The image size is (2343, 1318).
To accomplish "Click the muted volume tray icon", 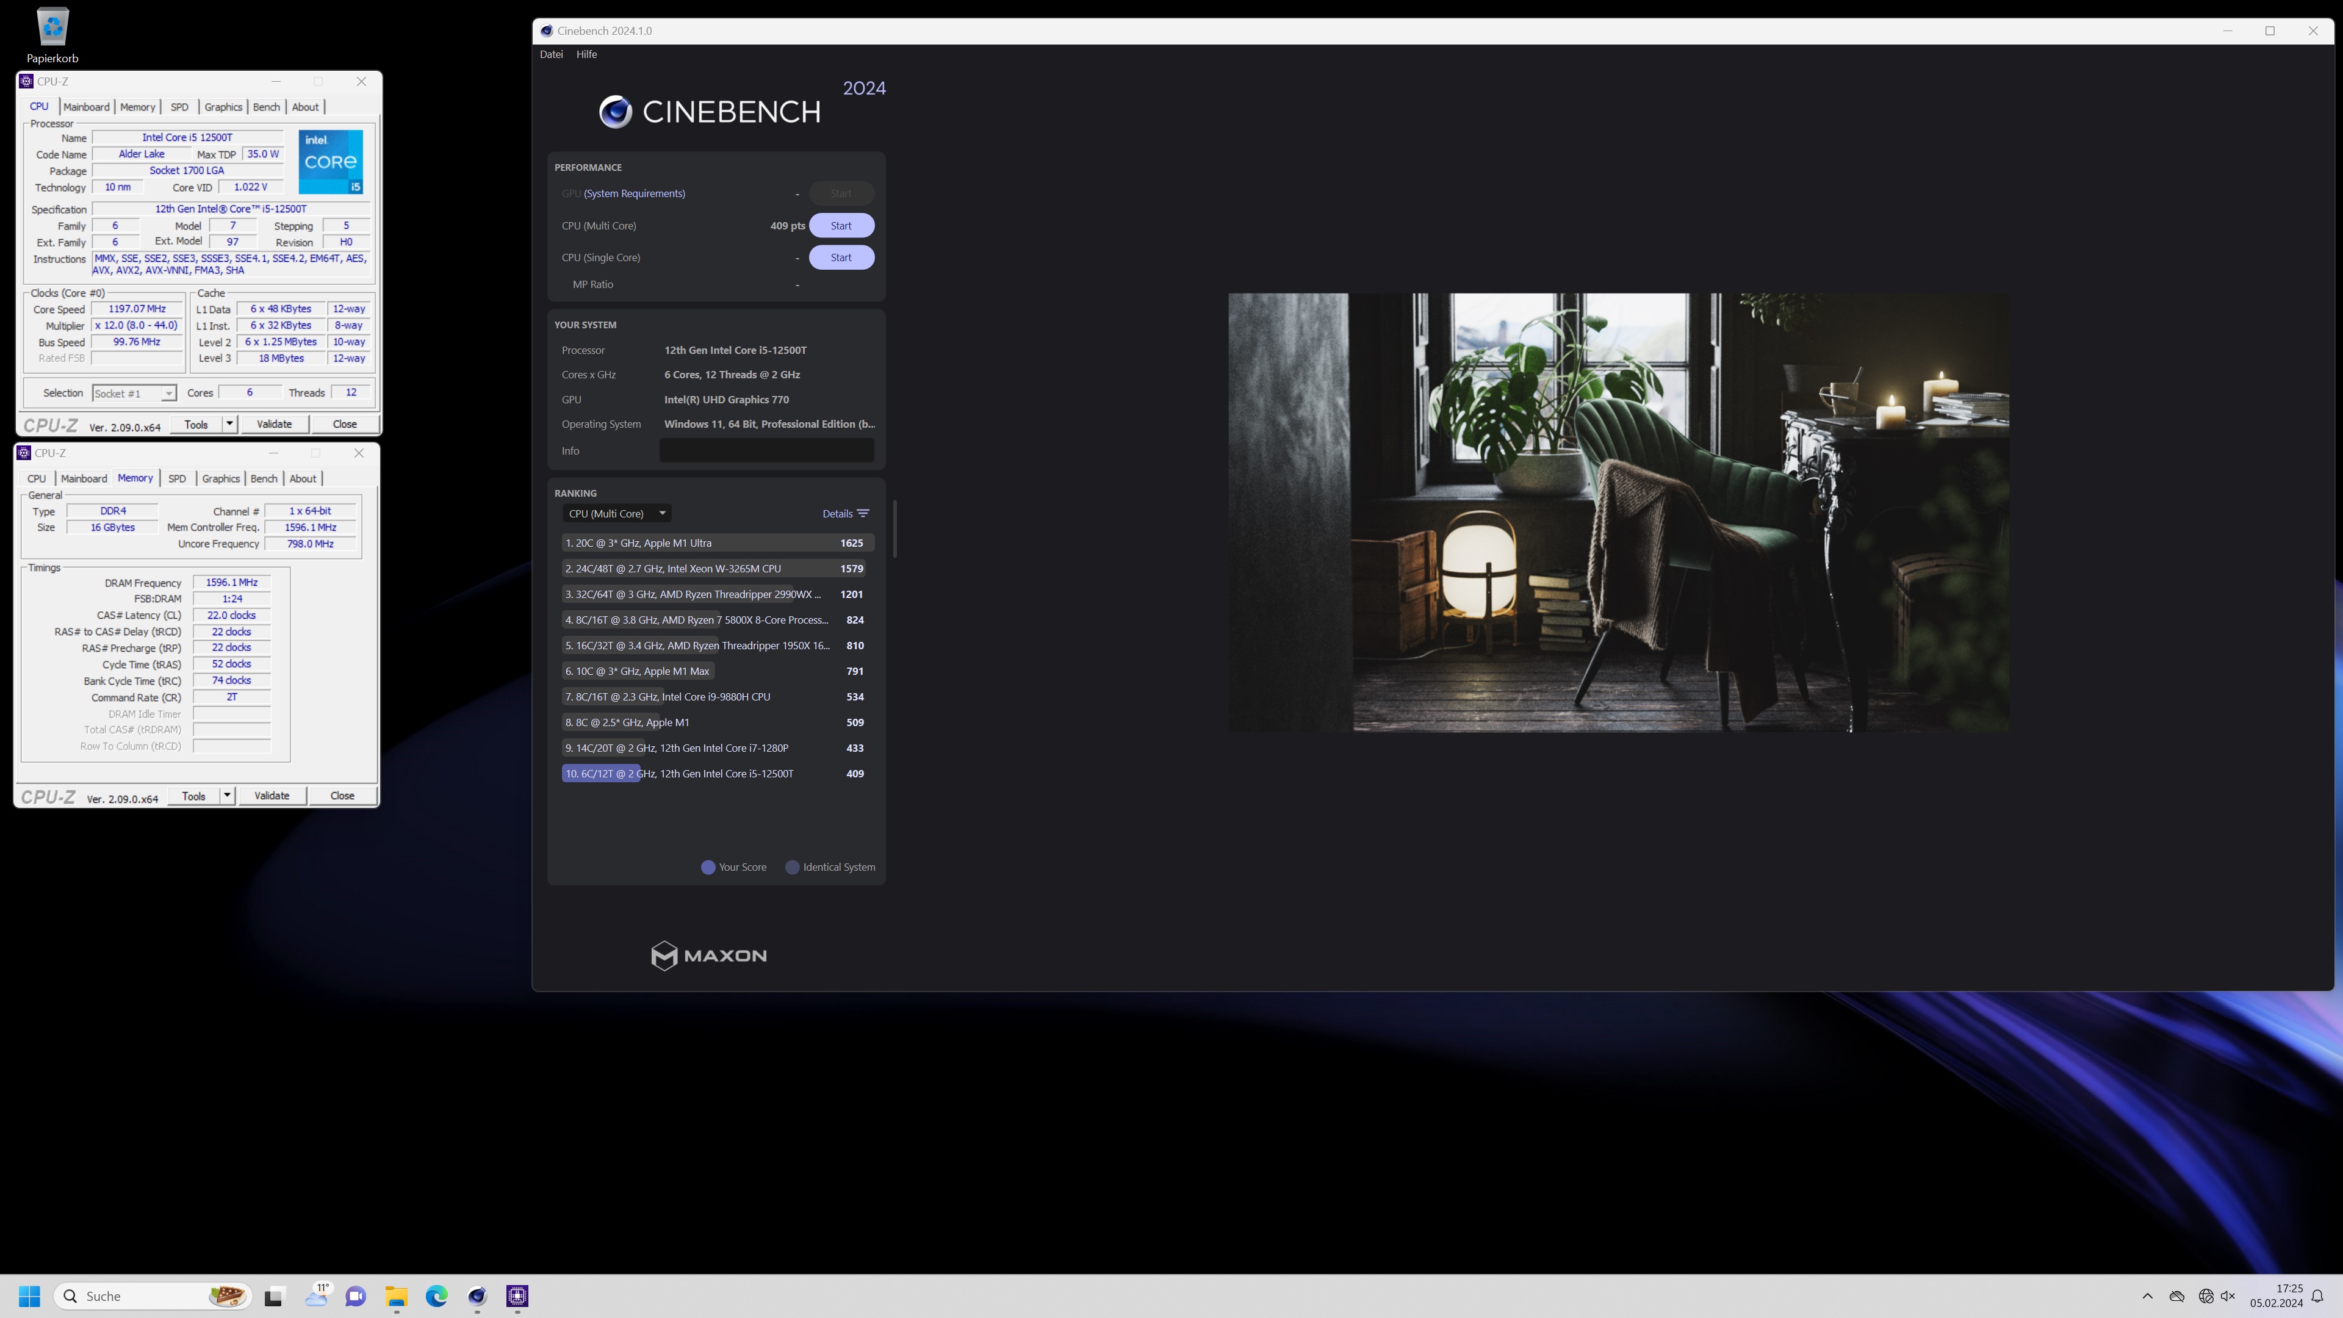I will 2228,1296.
